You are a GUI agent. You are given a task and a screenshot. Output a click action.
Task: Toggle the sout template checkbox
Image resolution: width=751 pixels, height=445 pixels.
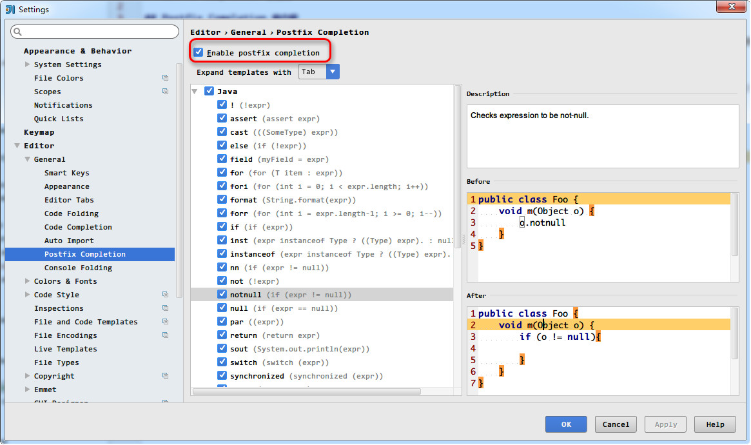tap(222, 348)
